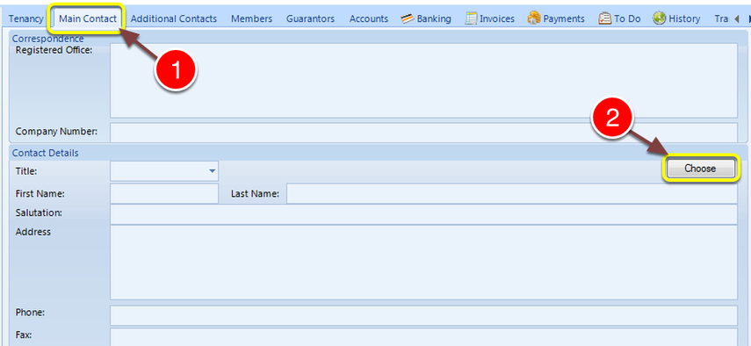Click the To Do list icon
751x346 pixels.
pyautogui.click(x=605, y=18)
